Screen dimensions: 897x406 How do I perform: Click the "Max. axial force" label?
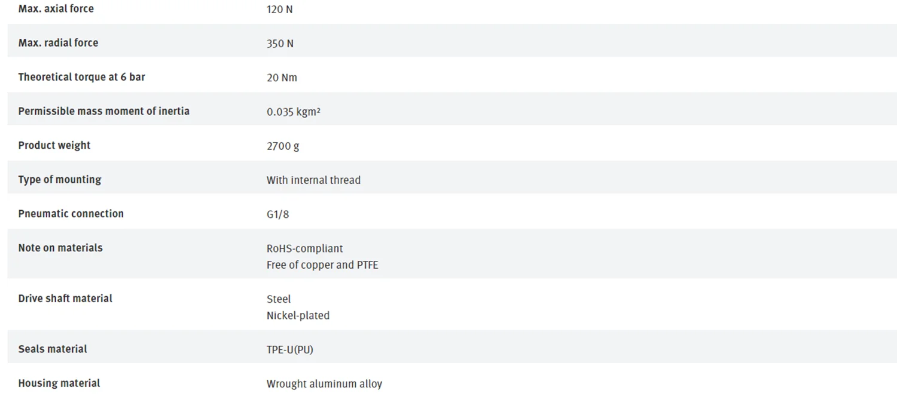coord(56,9)
